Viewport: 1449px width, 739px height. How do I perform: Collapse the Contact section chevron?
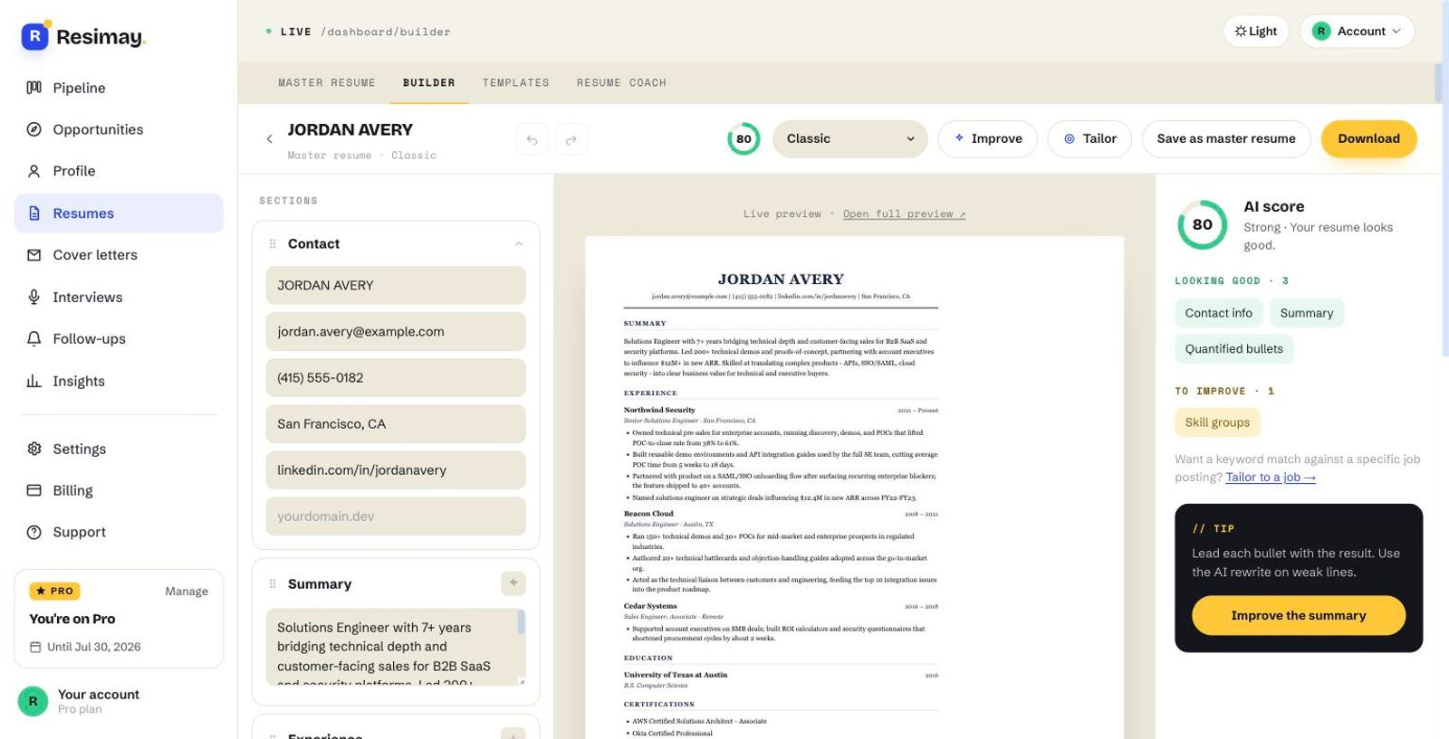[519, 244]
